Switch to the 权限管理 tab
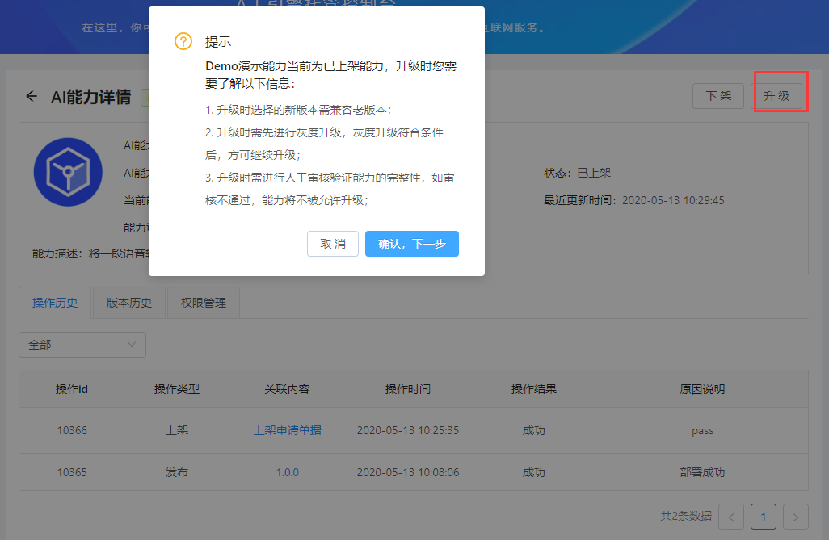Screen dimensions: 829x540 [204, 303]
